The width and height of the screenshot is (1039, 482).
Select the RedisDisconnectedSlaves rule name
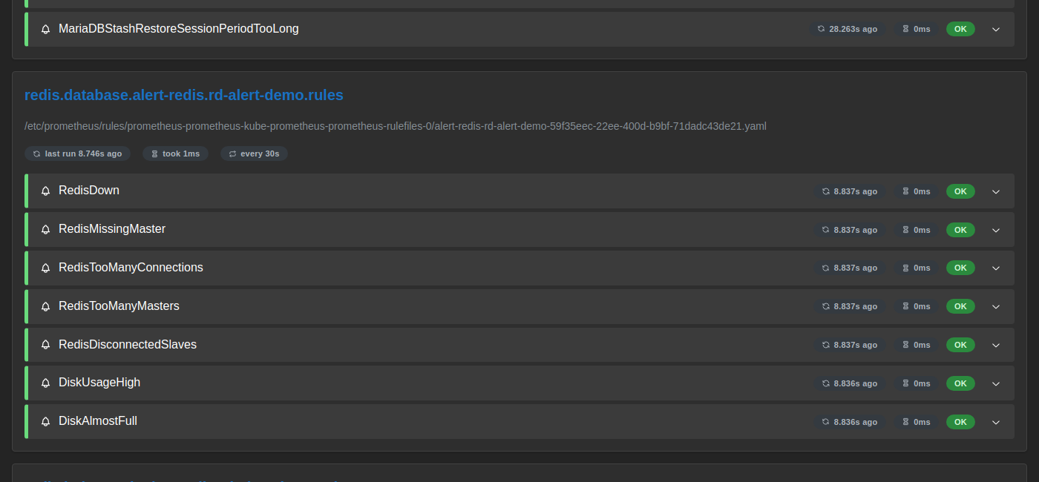point(128,345)
